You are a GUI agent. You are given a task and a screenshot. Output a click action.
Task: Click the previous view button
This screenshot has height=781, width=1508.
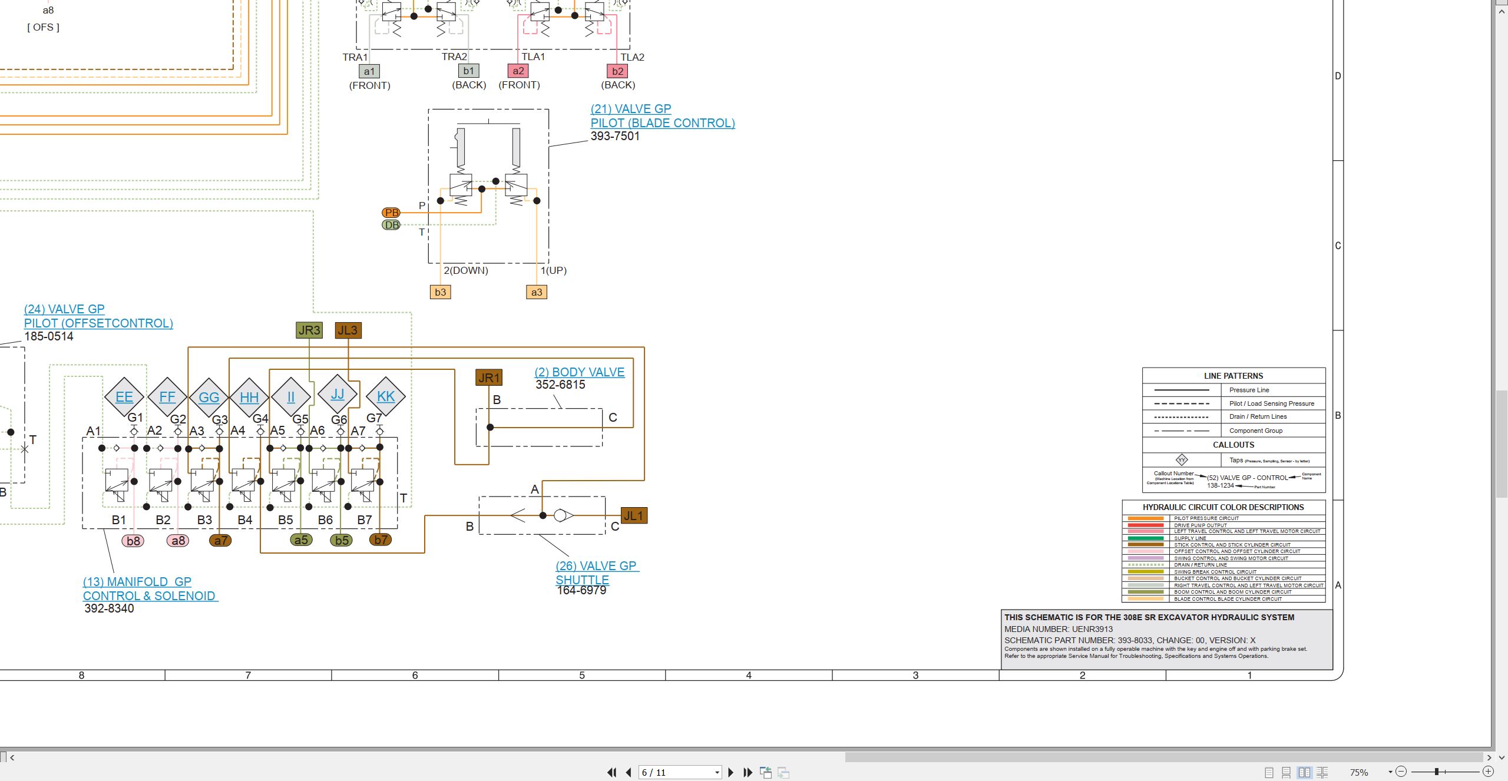coord(766,772)
